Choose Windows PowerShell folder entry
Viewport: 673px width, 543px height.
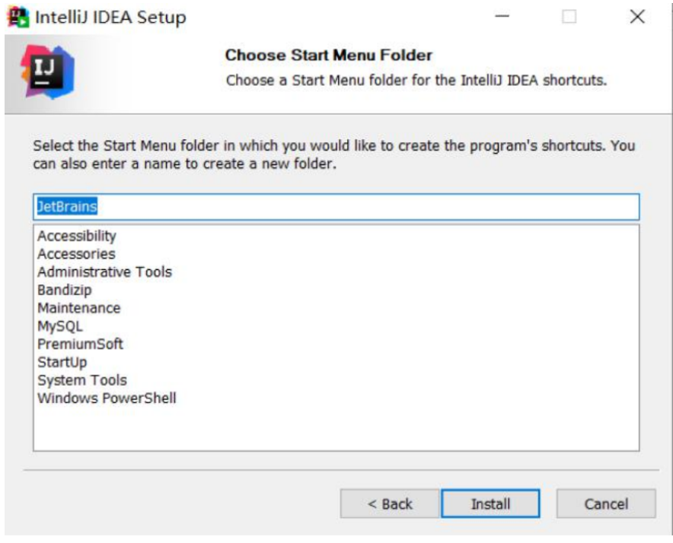[107, 398]
